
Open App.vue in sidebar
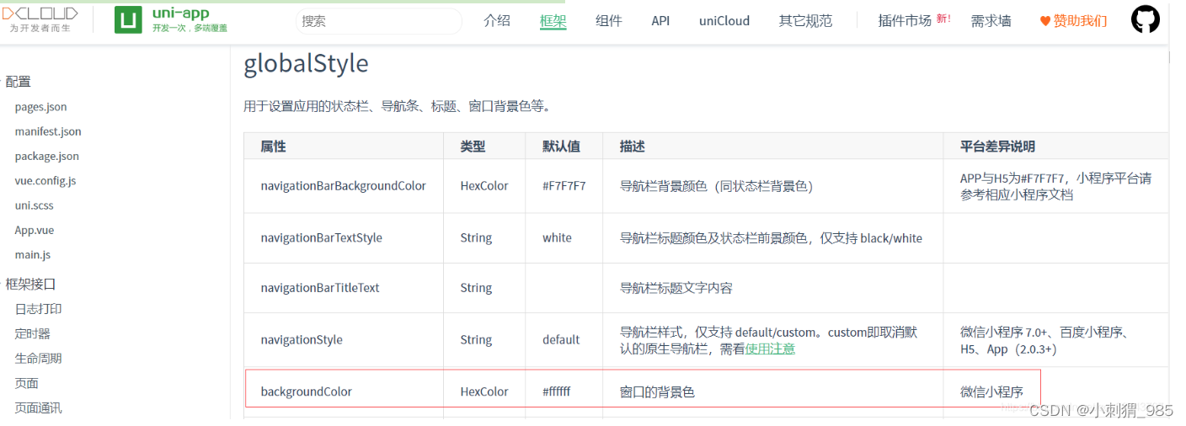(x=35, y=230)
